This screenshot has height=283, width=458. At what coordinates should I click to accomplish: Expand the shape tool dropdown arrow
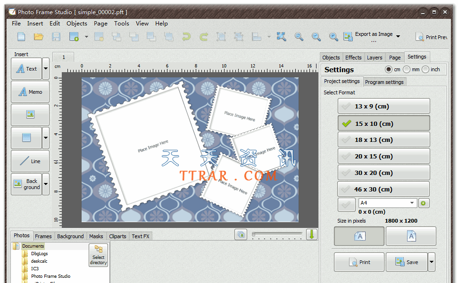coord(46,138)
